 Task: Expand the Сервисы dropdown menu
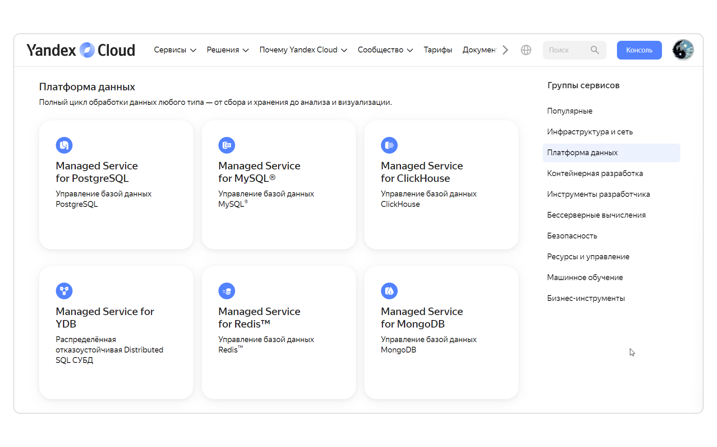(175, 50)
